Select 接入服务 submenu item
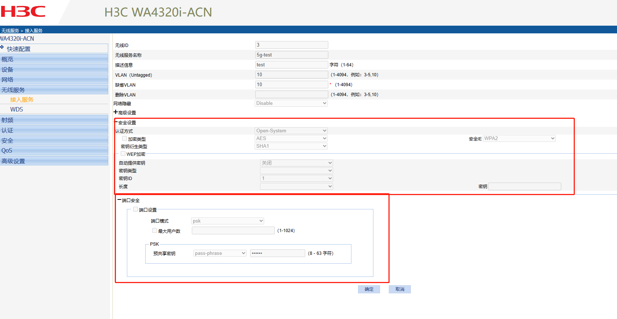This screenshot has height=319, width=617. click(22, 100)
